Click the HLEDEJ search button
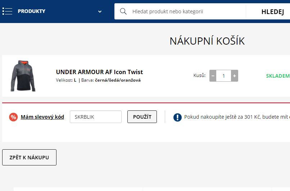 [273, 12]
